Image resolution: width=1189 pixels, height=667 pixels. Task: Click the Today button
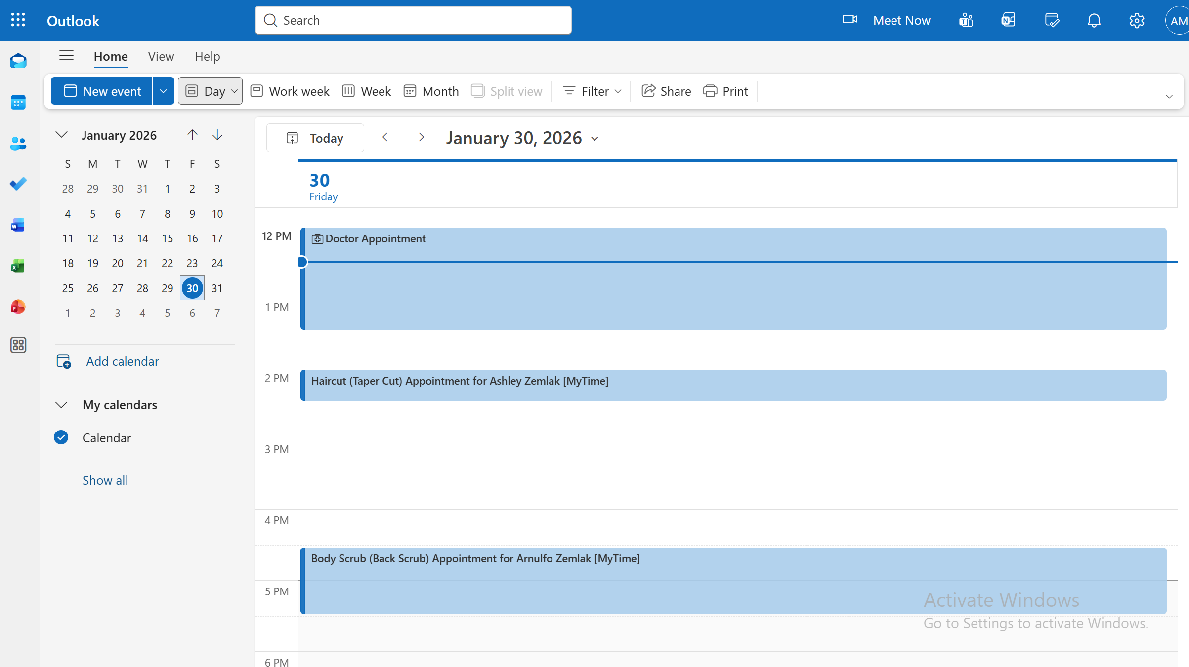(x=315, y=138)
